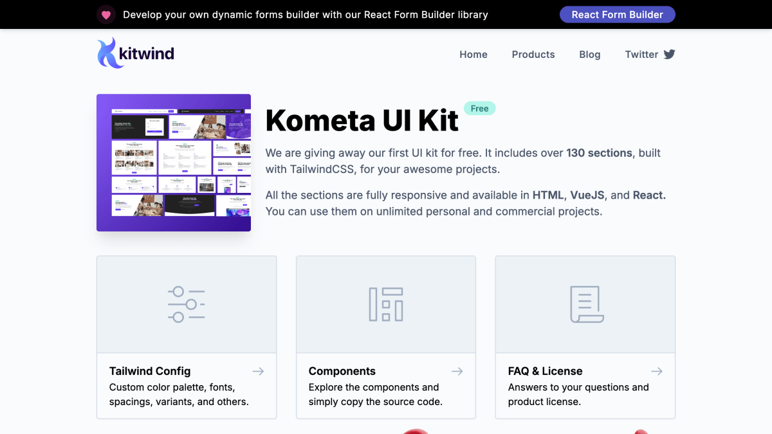This screenshot has width=772, height=434.
Task: Click the arrow next to Components
Action: tap(457, 371)
